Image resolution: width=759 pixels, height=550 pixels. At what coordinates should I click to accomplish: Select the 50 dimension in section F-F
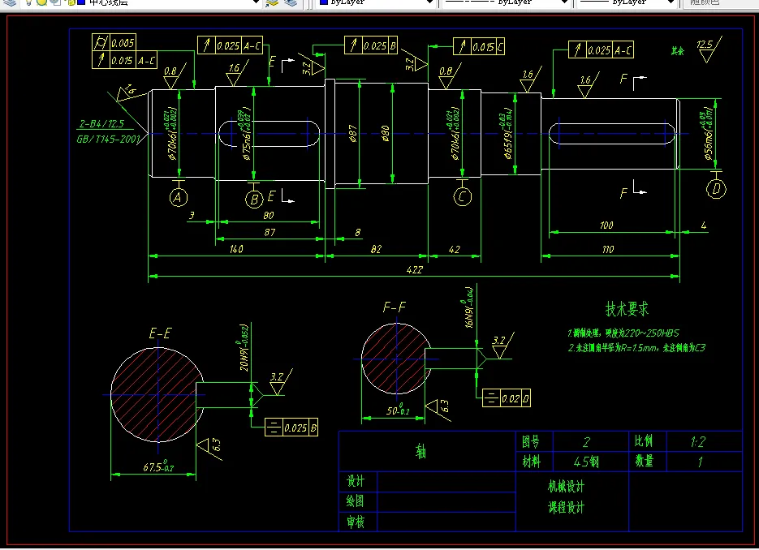pos(398,410)
